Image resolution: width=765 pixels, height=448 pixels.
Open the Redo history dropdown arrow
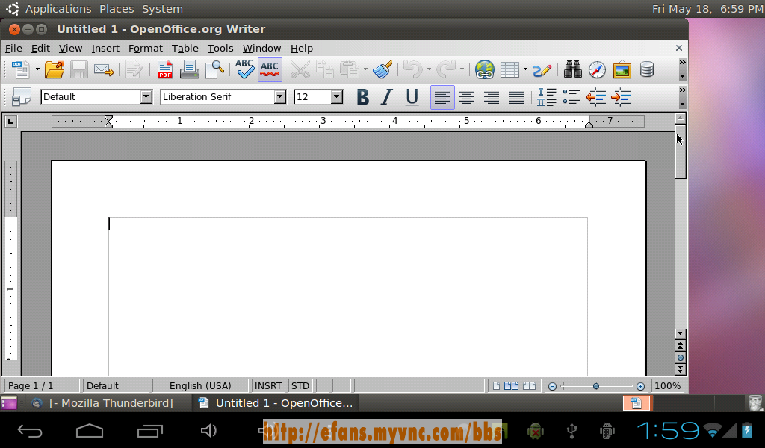click(x=462, y=69)
